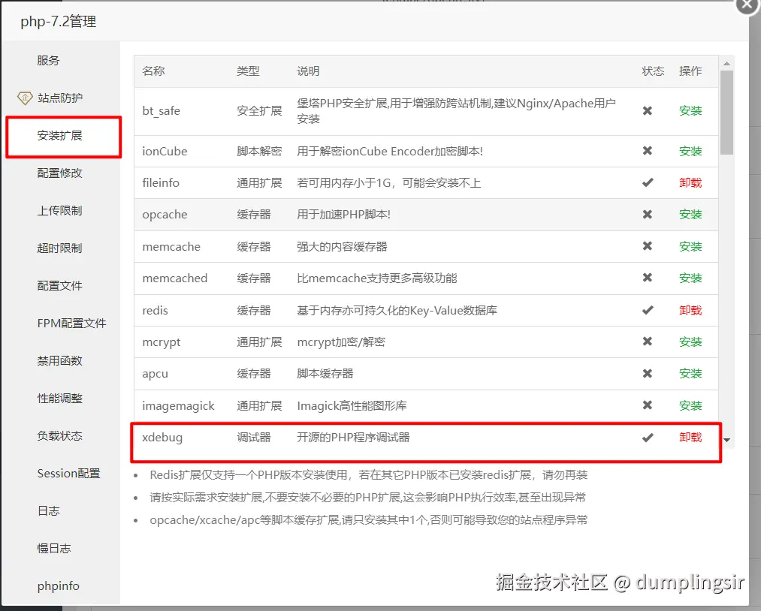This screenshot has height=611, width=761.
Task: Open phpinfo in the sidebar
Action: click(x=59, y=585)
